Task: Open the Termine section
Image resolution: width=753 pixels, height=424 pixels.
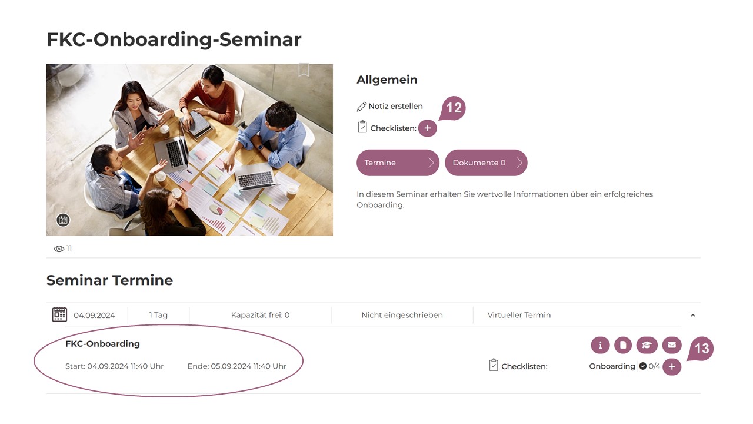Action: click(398, 163)
